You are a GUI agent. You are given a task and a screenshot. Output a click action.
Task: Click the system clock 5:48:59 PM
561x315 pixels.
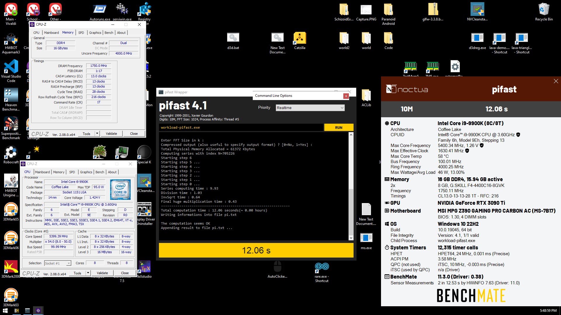[x=548, y=311]
